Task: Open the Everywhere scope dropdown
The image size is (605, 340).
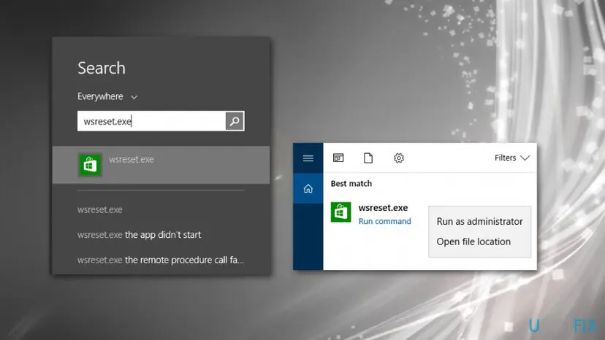Action: [107, 96]
